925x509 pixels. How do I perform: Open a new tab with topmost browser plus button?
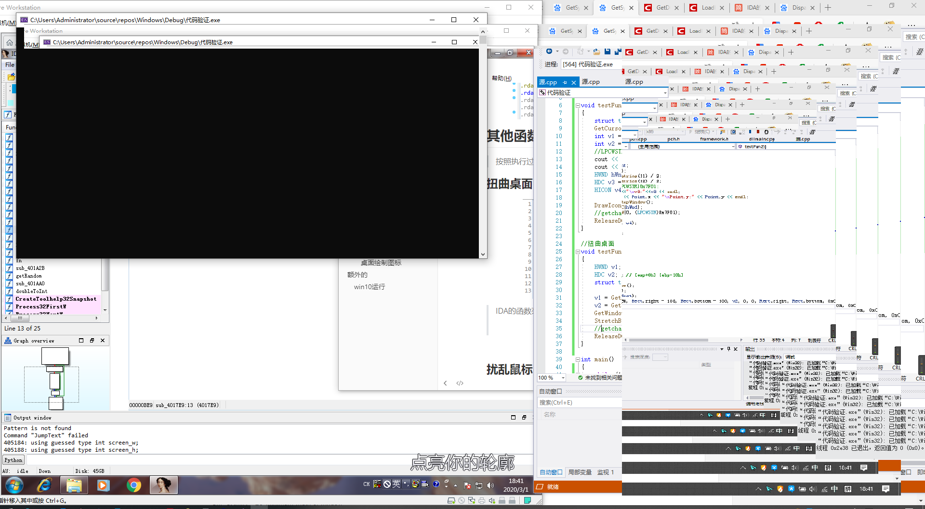point(828,8)
